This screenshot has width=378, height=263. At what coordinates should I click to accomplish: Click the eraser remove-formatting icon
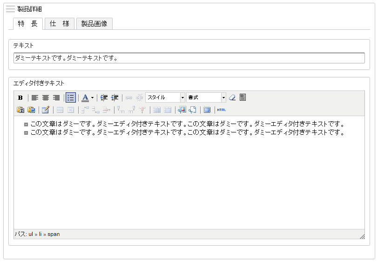coord(232,97)
